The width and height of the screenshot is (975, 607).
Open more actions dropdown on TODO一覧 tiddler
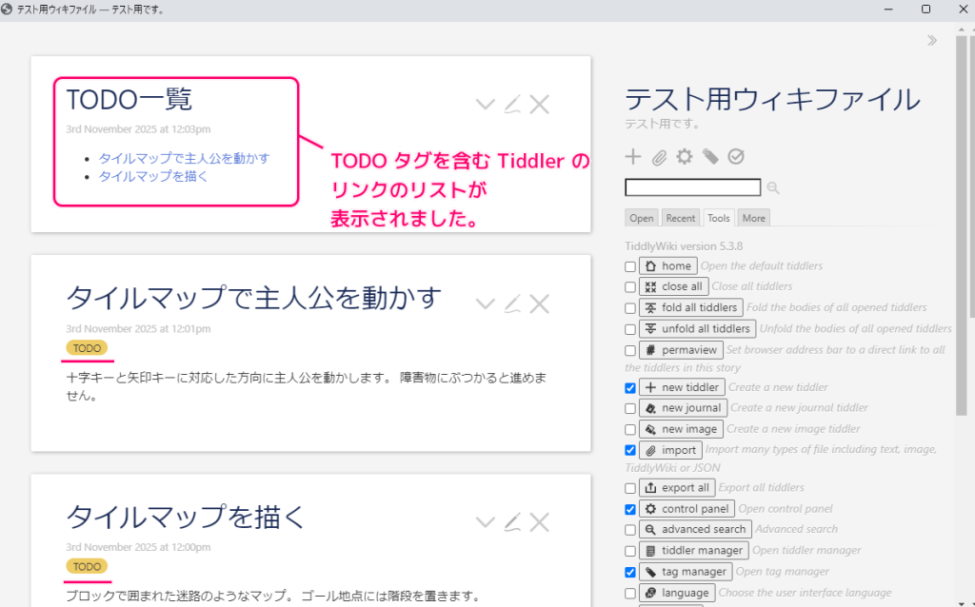485,105
